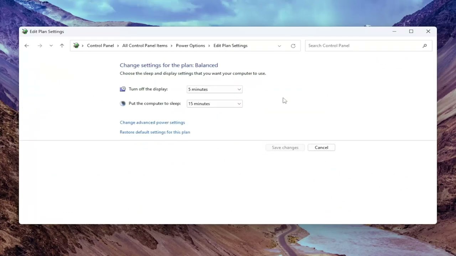Go back with the left arrow
456x256 pixels.
27,46
